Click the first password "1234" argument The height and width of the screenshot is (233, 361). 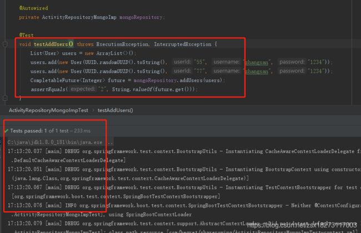tap(316, 62)
